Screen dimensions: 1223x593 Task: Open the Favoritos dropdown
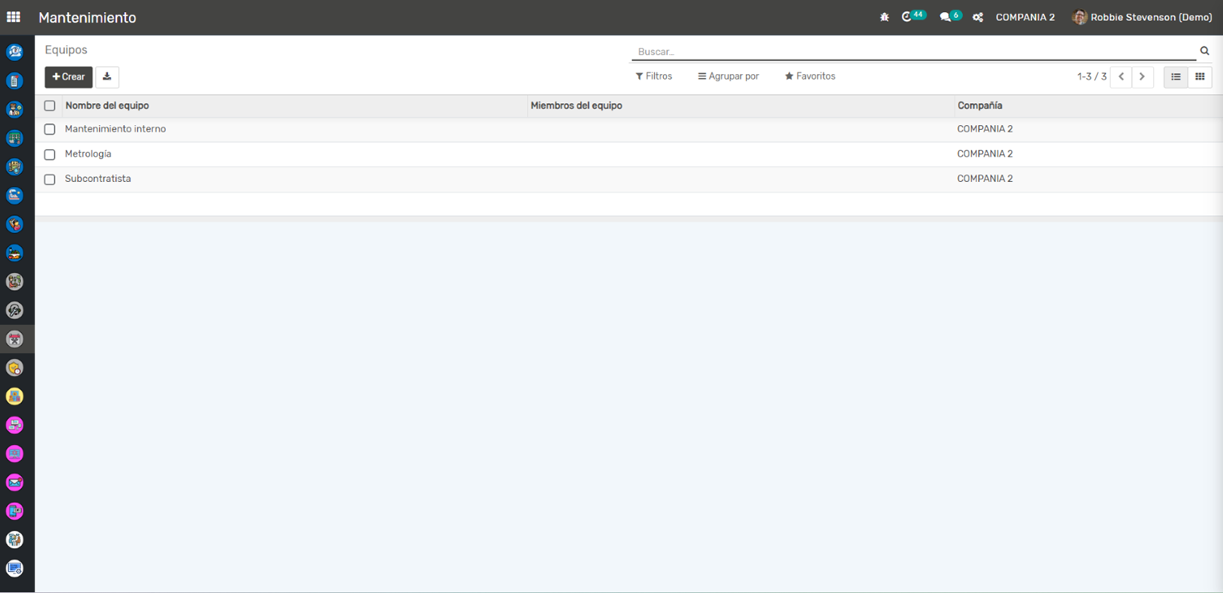coord(810,77)
